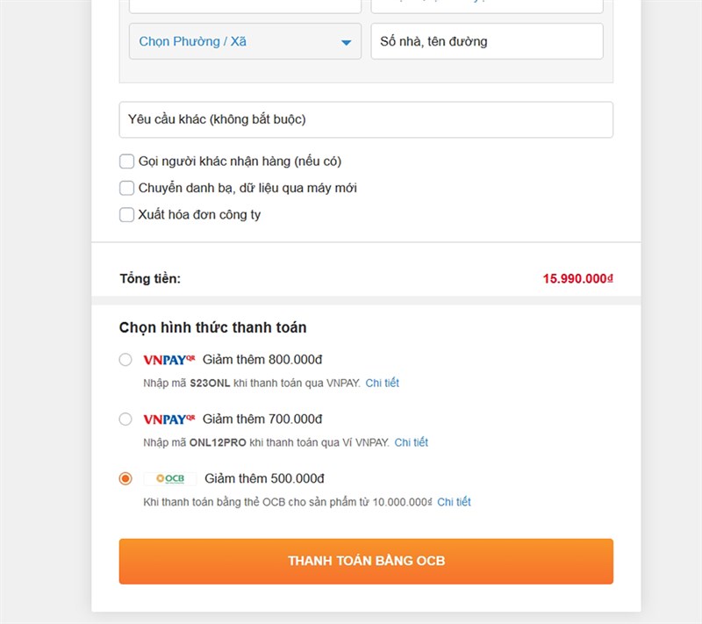Click the first VNPAY QR logo
The image size is (702, 624).
tap(168, 359)
